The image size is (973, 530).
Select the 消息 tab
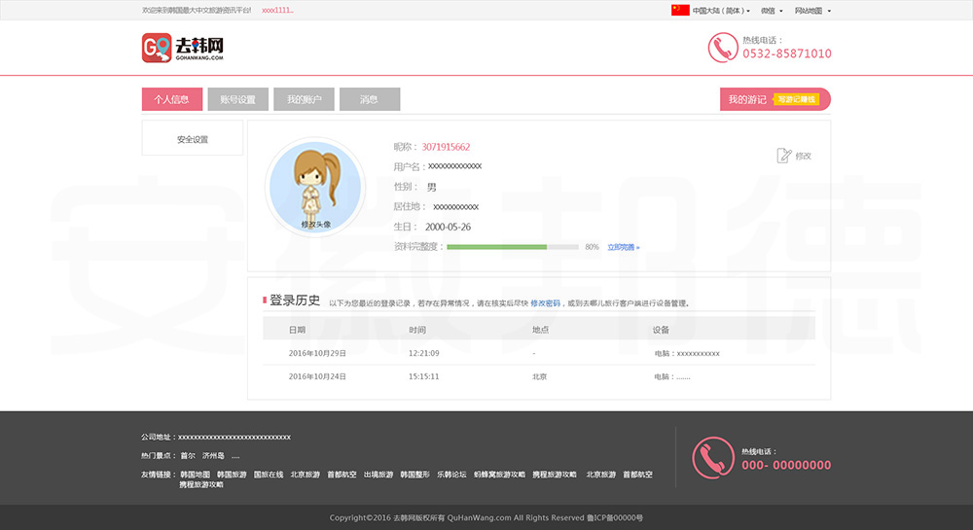pos(370,99)
